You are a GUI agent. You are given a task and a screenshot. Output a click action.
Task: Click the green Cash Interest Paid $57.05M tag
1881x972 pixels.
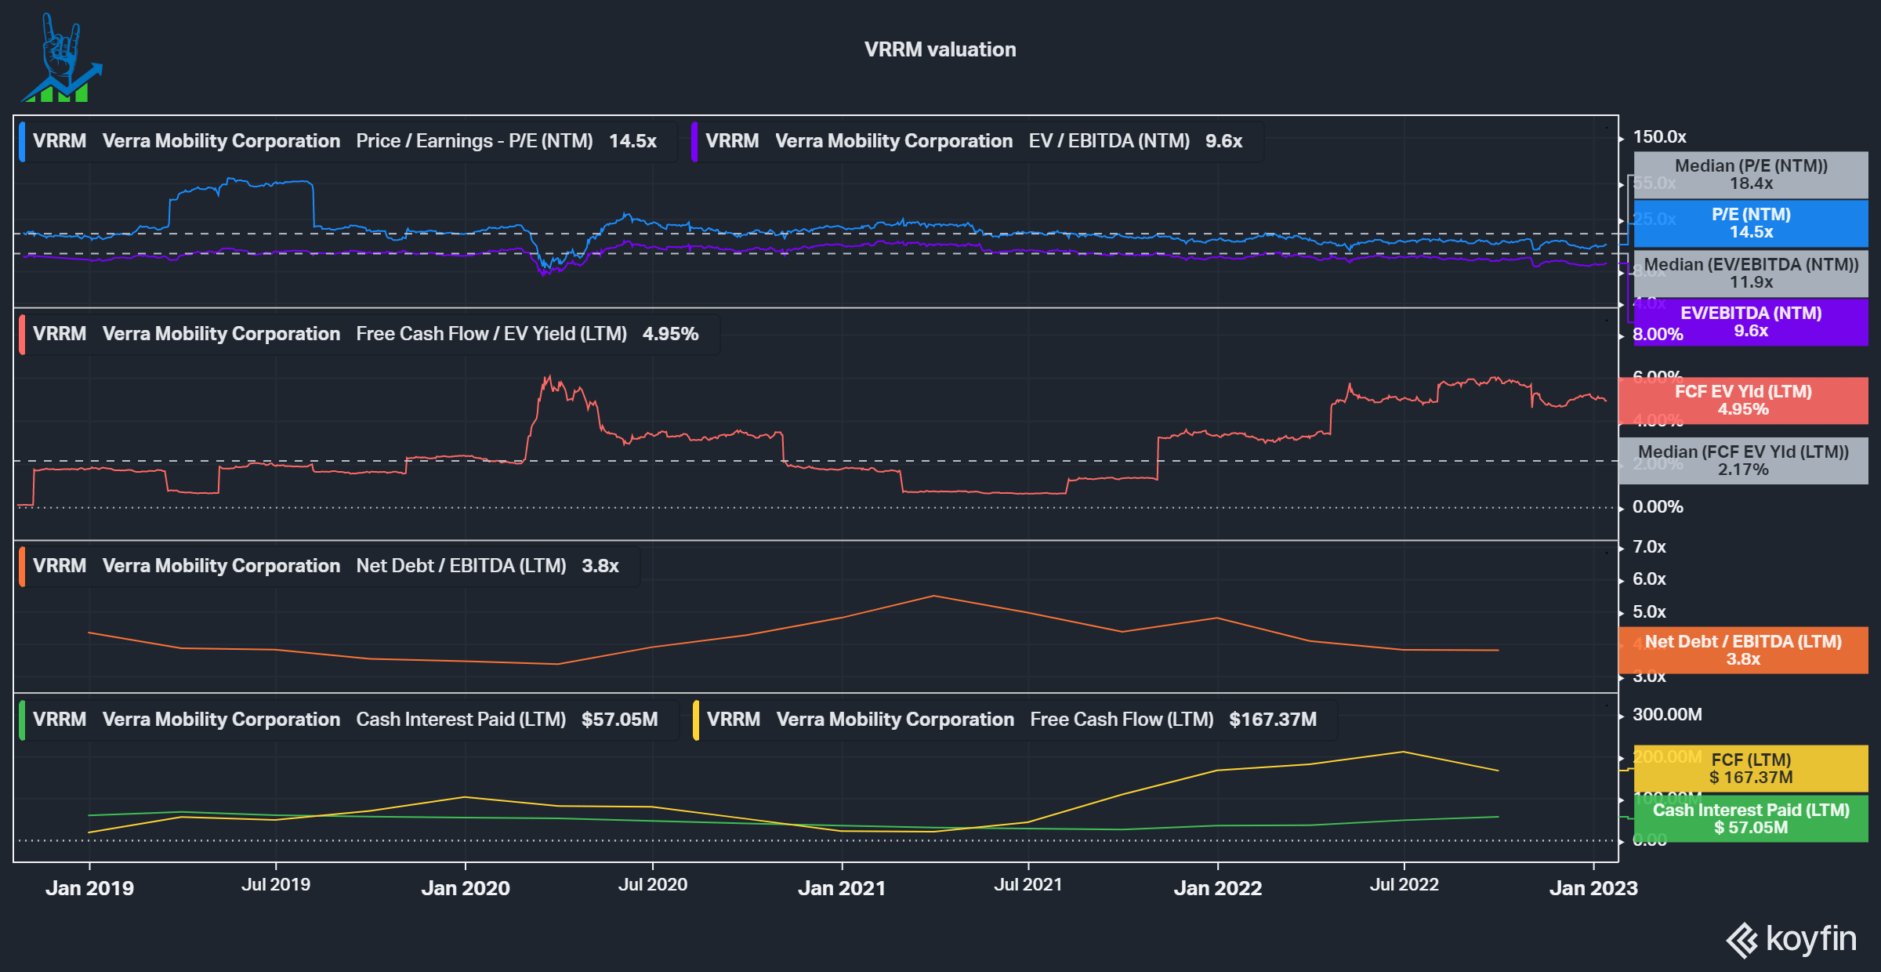pyautogui.click(x=1750, y=819)
